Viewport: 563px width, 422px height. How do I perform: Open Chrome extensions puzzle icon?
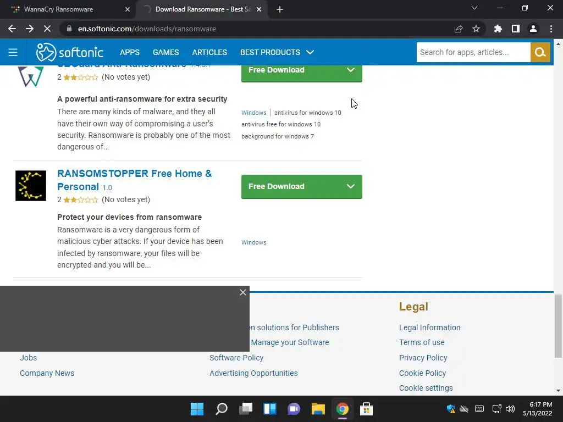(x=498, y=29)
